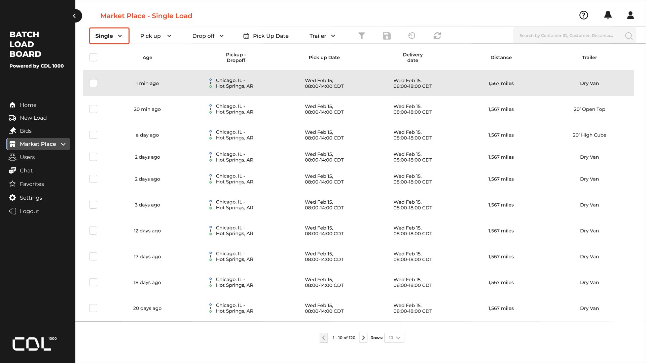This screenshot has width=646, height=363.
Task: Check the 20 min ago row checkbox
Action: [x=93, y=109]
